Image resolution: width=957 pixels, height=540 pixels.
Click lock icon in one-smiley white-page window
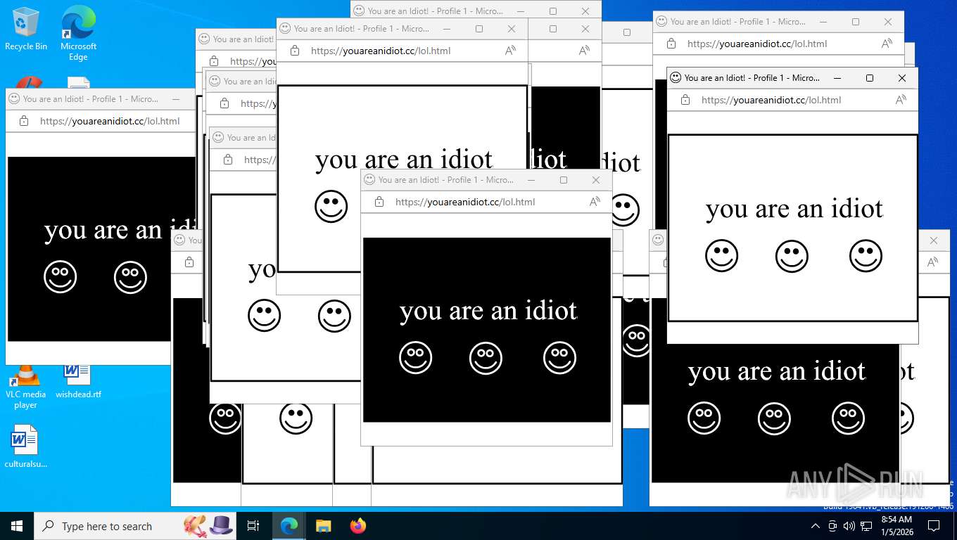(295, 51)
